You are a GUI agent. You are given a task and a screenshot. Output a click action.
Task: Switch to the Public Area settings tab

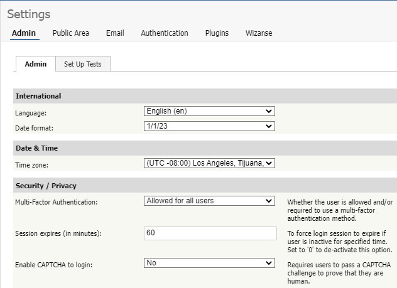tap(70, 33)
